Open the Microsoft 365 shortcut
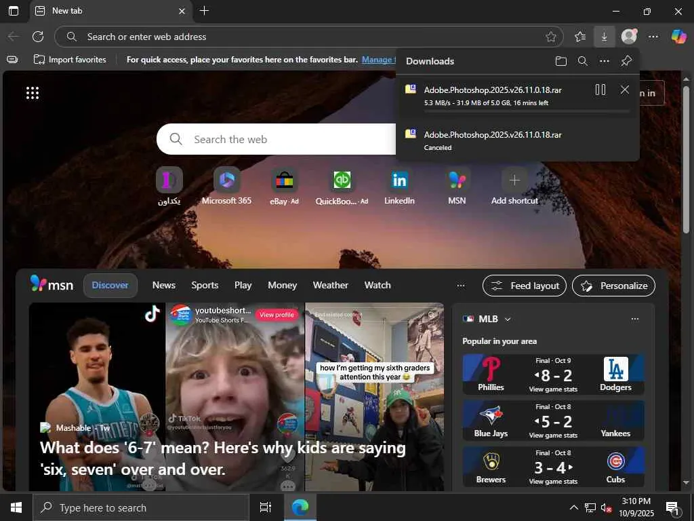The image size is (694, 521). [x=226, y=186]
